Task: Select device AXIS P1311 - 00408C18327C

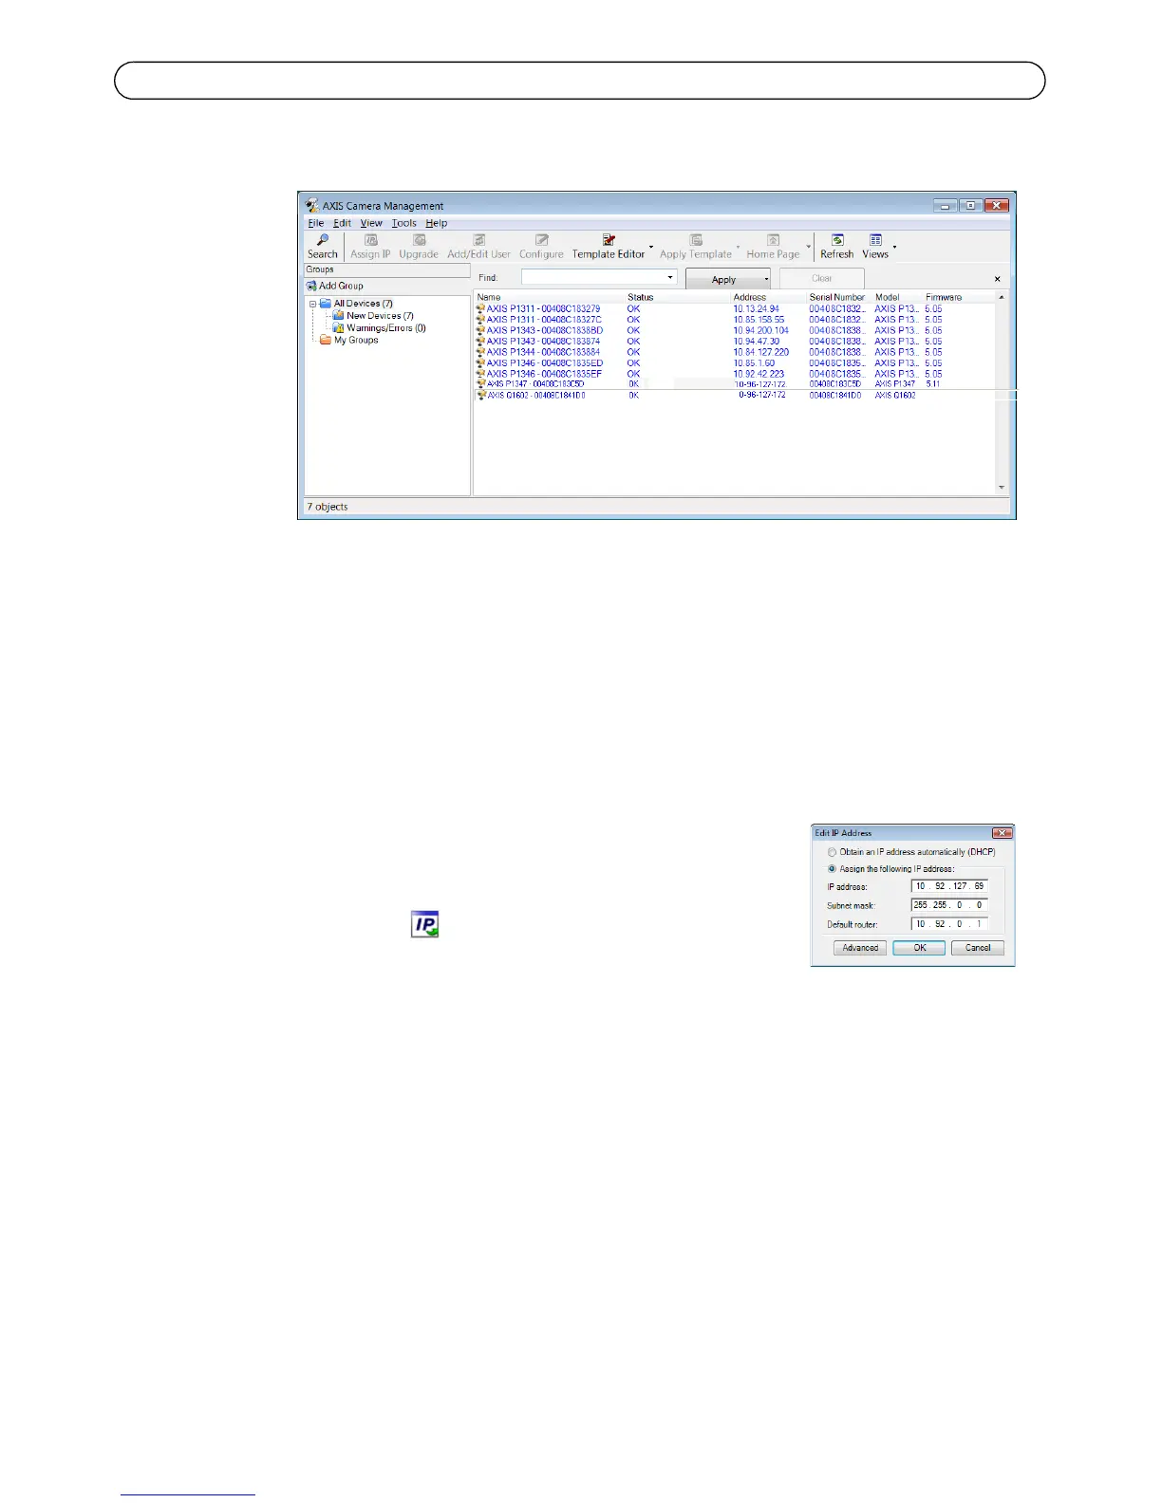Action: 544,320
